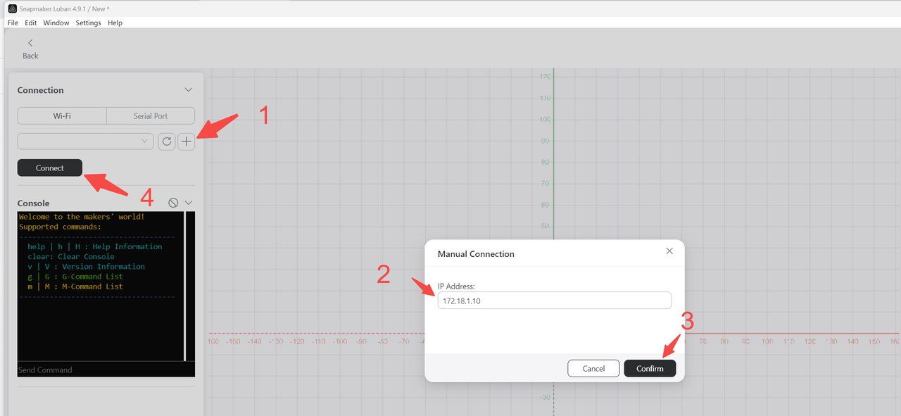Click the Snapmaker Luban app icon in title bar
The image size is (901, 416).
tap(12, 8)
